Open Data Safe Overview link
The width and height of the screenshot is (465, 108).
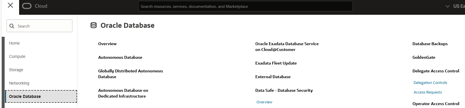coord(264,102)
